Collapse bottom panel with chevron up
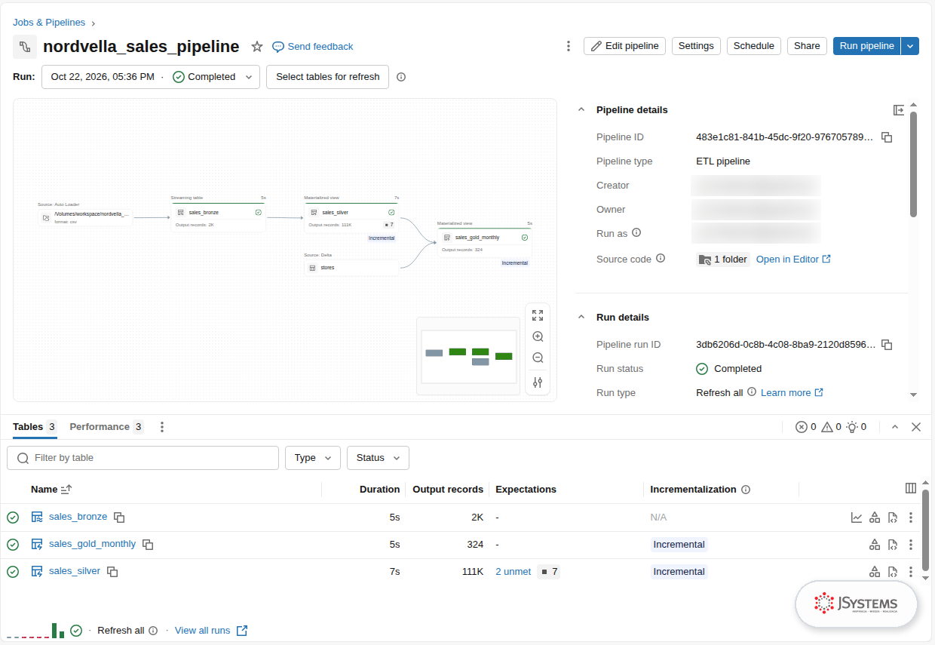This screenshot has width=935, height=645. [895, 427]
